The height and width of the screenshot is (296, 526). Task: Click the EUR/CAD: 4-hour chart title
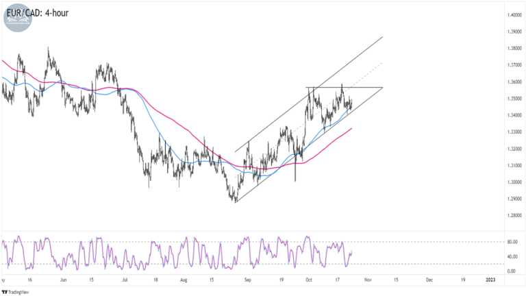[x=38, y=13]
